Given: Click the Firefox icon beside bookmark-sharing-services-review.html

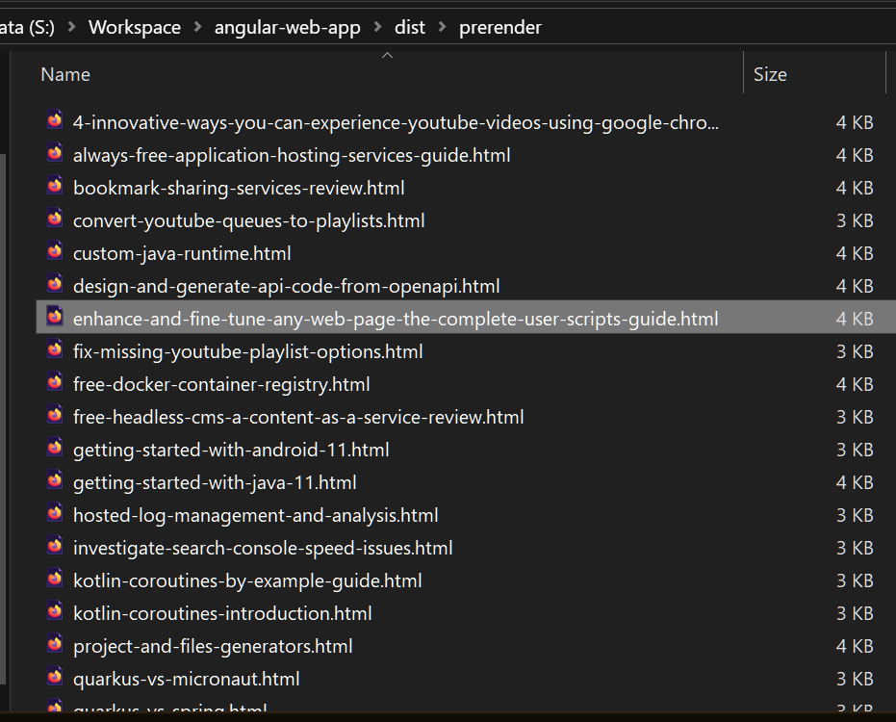Looking at the screenshot, I should [55, 187].
